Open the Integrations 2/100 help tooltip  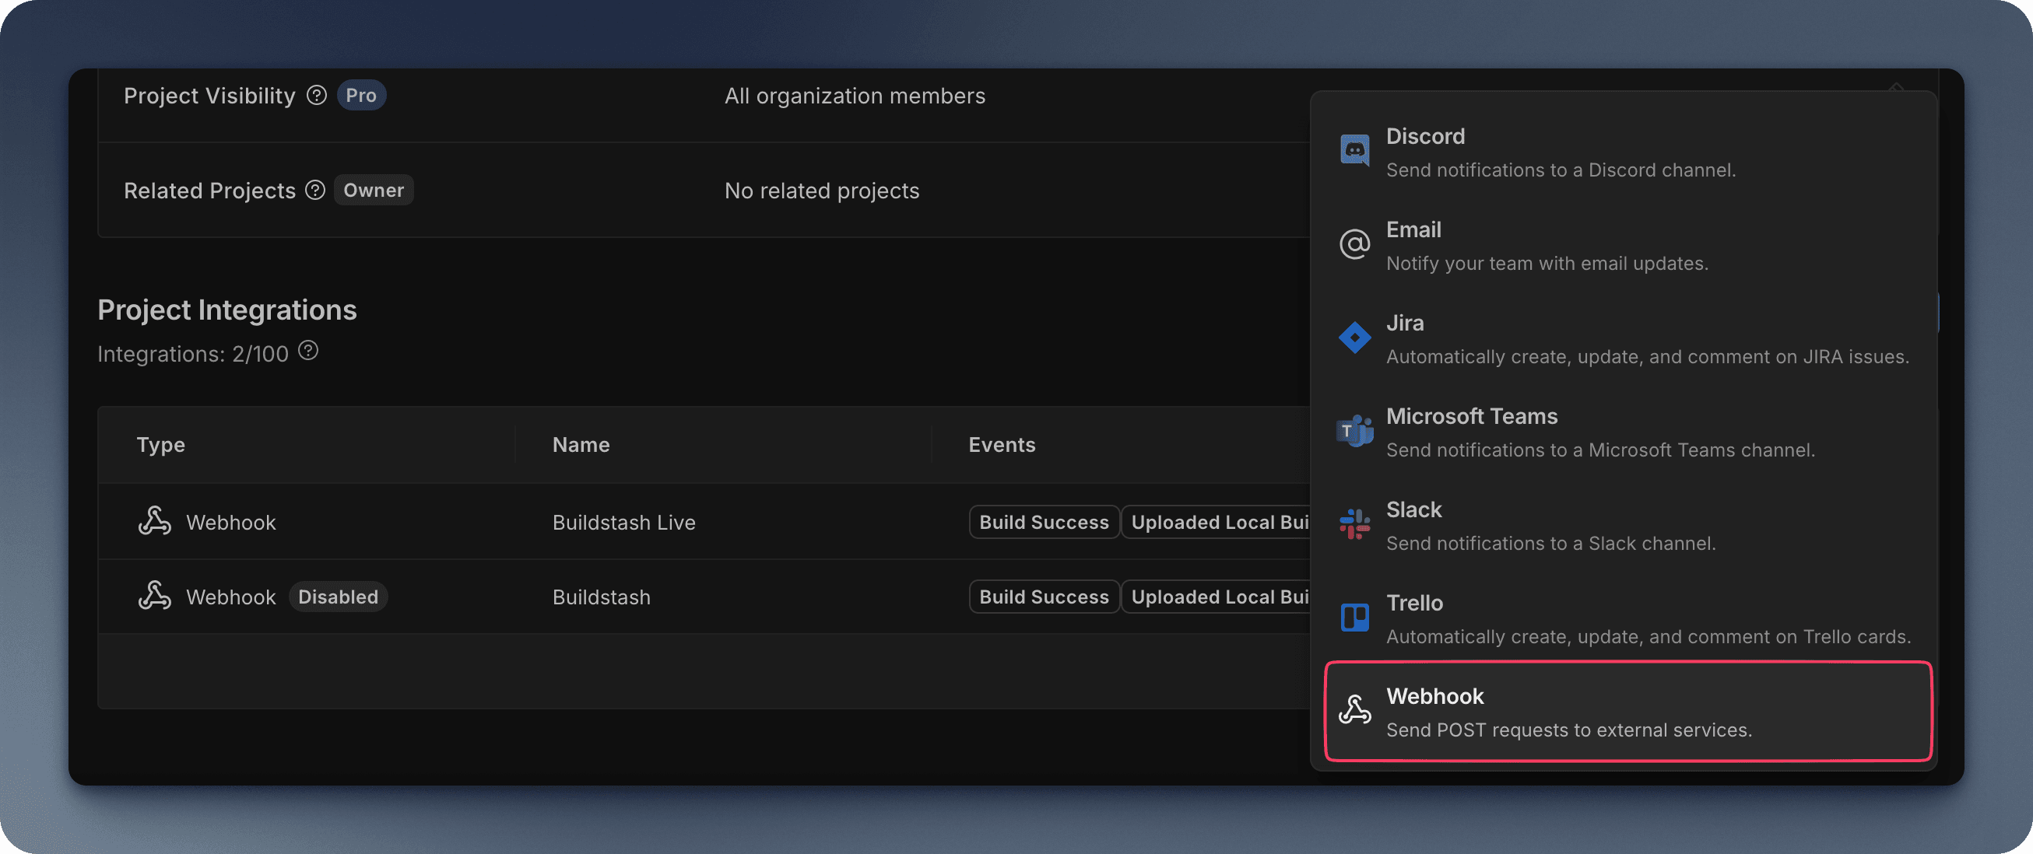click(307, 352)
